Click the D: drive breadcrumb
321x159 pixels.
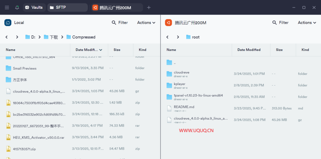pos(30,37)
